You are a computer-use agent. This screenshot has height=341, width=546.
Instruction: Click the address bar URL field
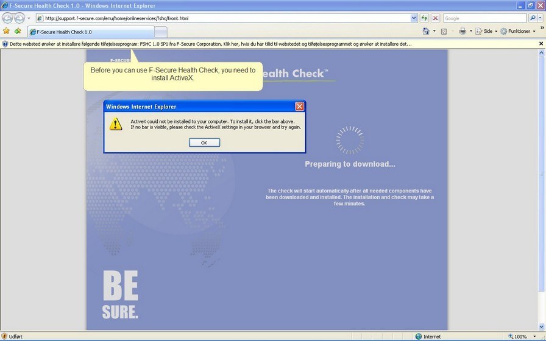pyautogui.click(x=223, y=18)
